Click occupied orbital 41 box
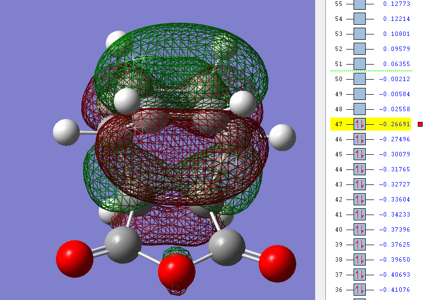Viewport: 428px width, 300px height. 359,215
